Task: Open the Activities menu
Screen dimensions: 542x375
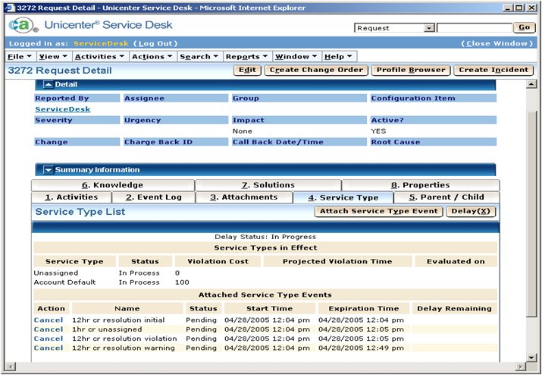Action: [x=99, y=56]
